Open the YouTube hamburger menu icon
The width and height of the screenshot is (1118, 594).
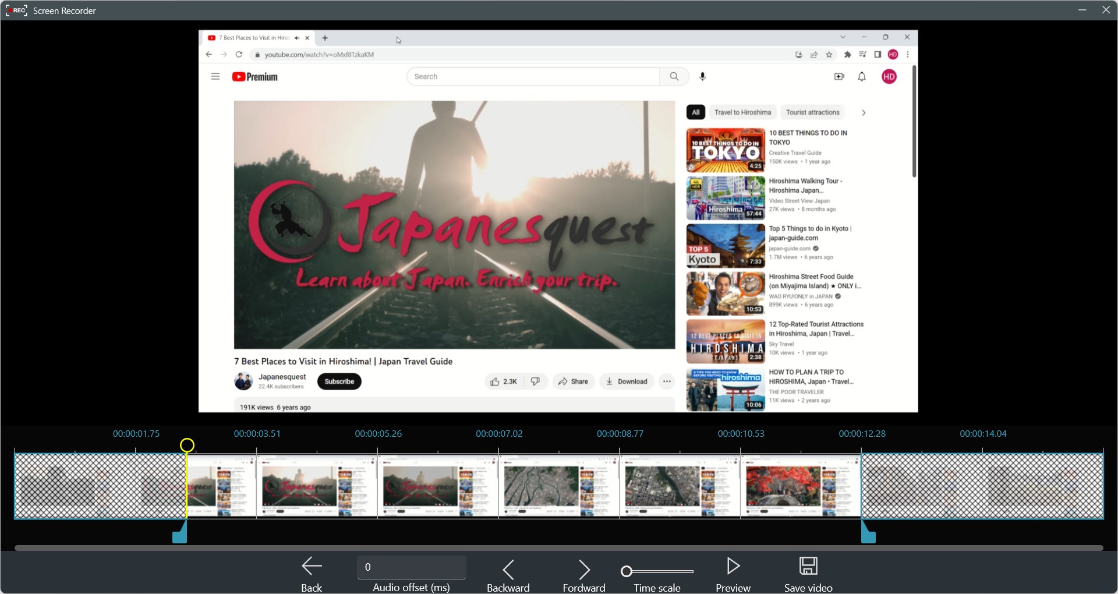(x=215, y=76)
